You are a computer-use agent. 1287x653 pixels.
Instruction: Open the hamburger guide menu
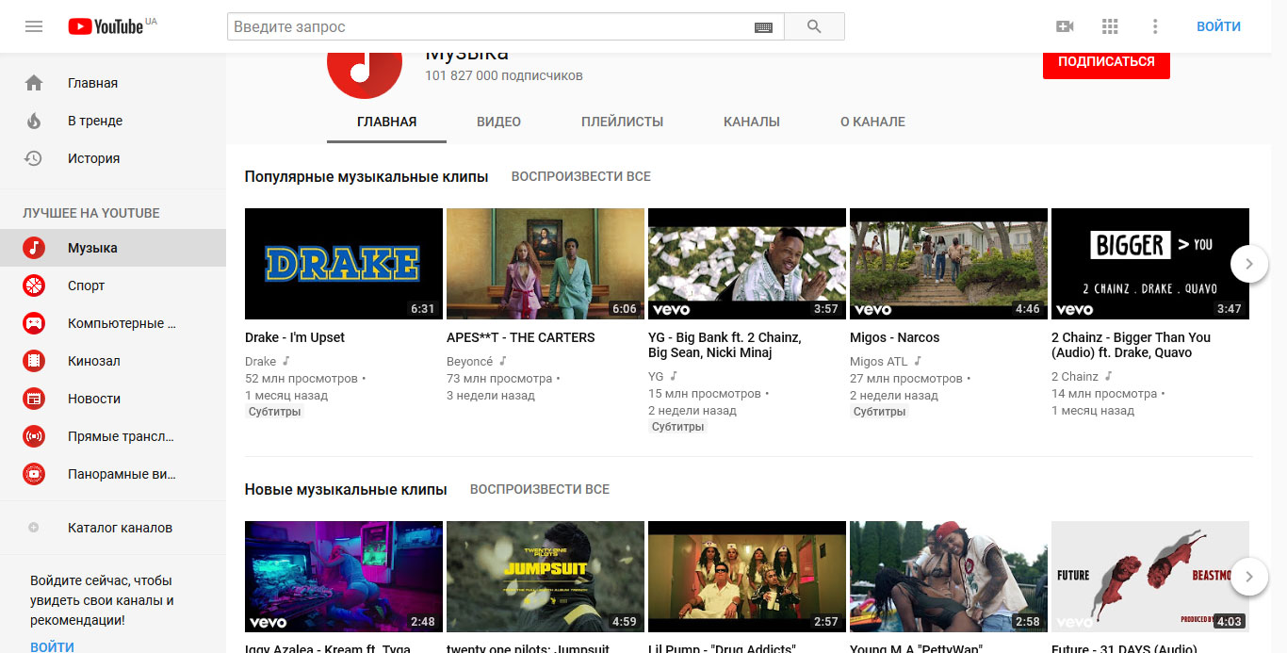tap(34, 26)
